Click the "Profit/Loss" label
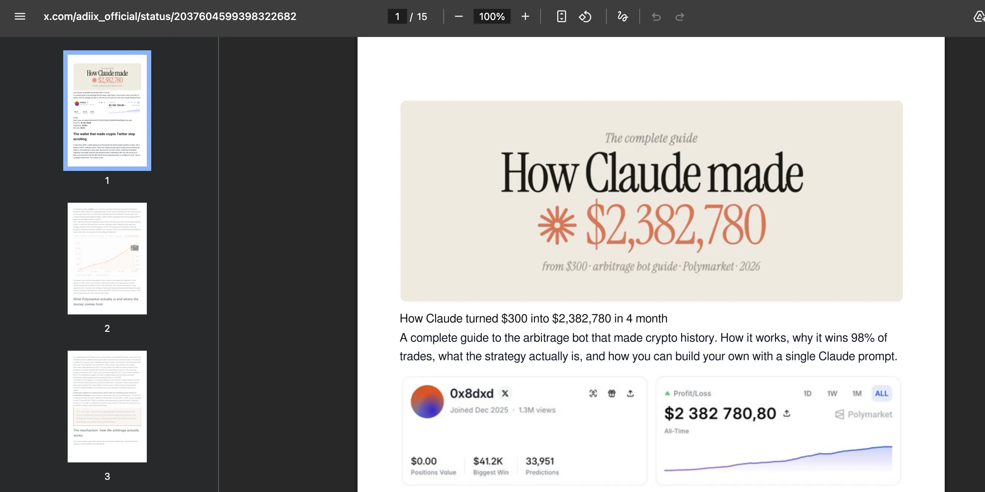 coord(692,393)
